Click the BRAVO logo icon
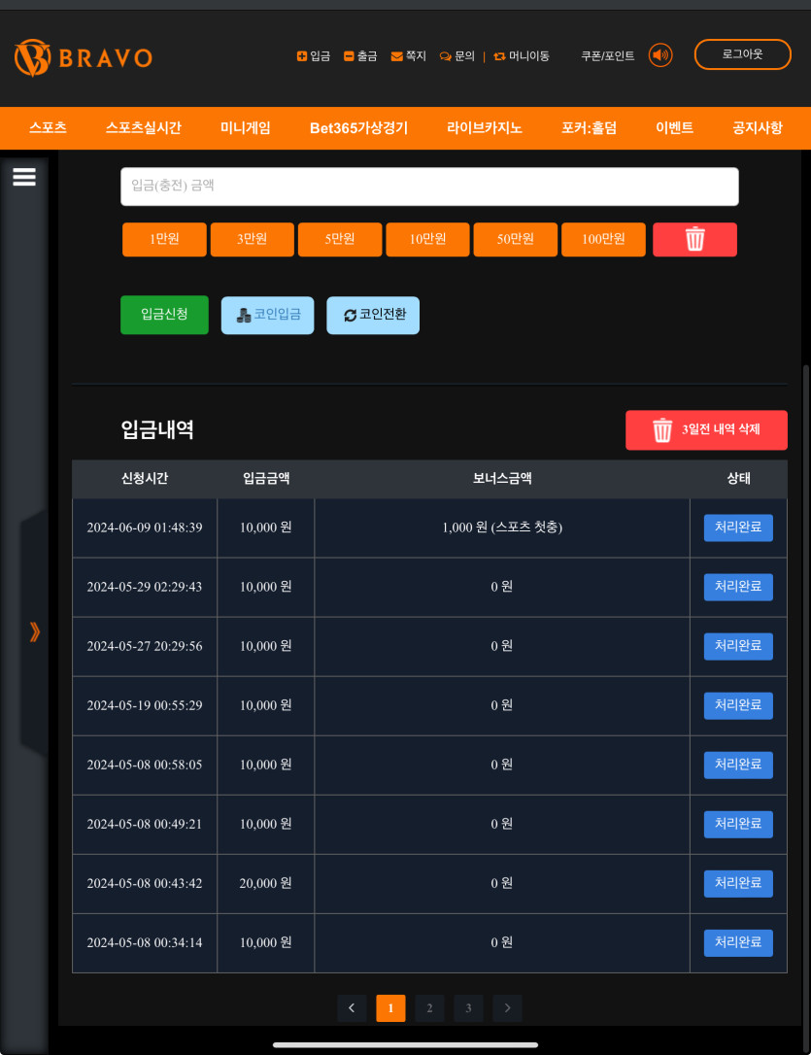 pyautogui.click(x=32, y=57)
